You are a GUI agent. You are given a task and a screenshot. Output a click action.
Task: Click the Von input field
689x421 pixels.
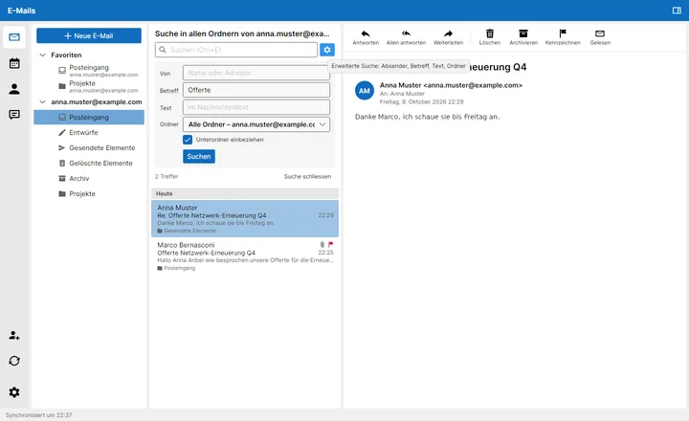click(x=256, y=73)
